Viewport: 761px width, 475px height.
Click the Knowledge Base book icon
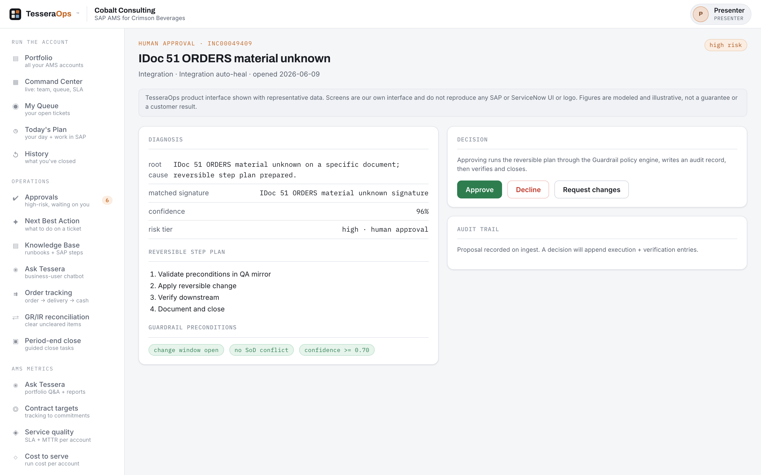[x=15, y=246]
